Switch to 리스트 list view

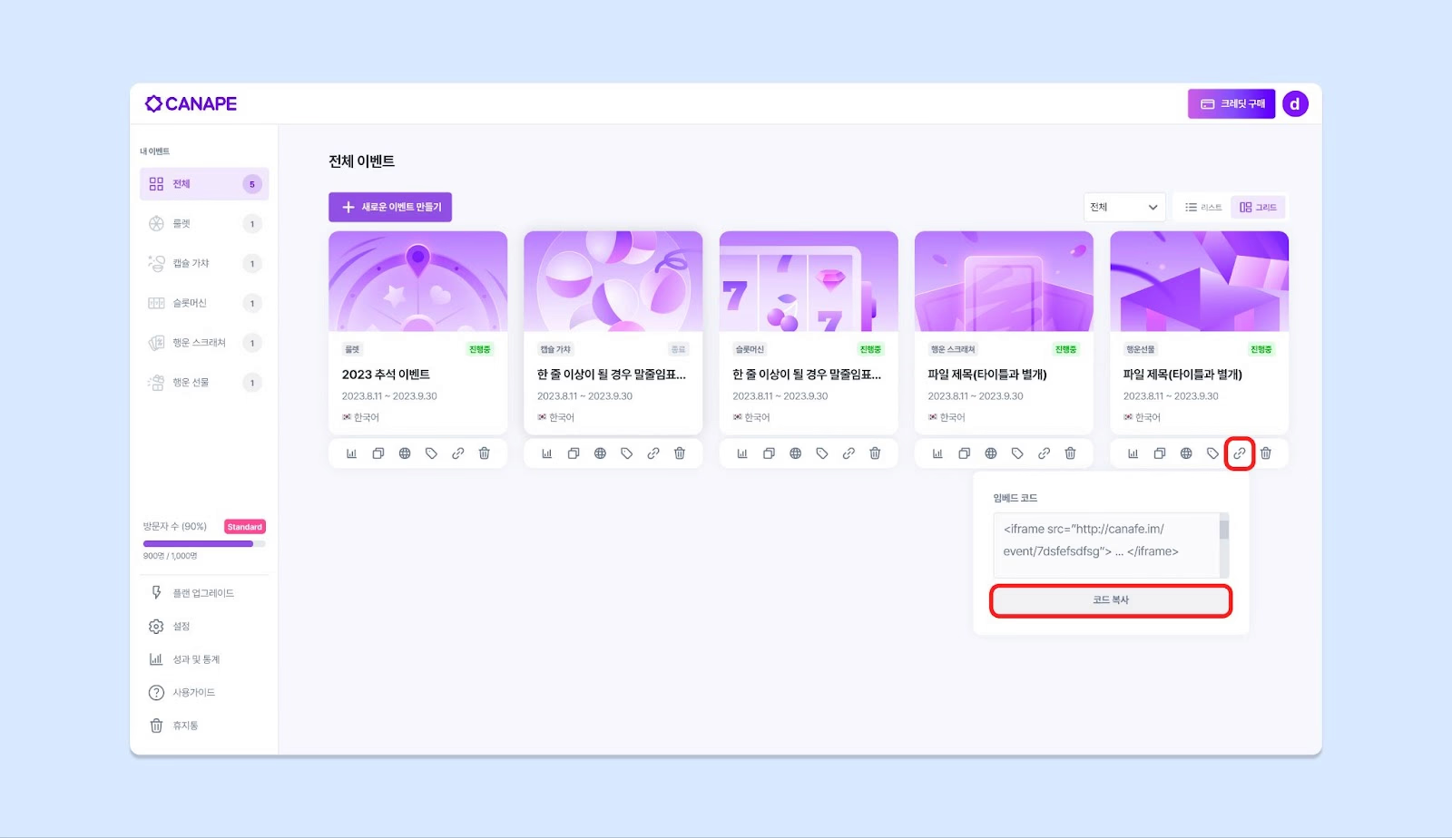tap(1202, 208)
